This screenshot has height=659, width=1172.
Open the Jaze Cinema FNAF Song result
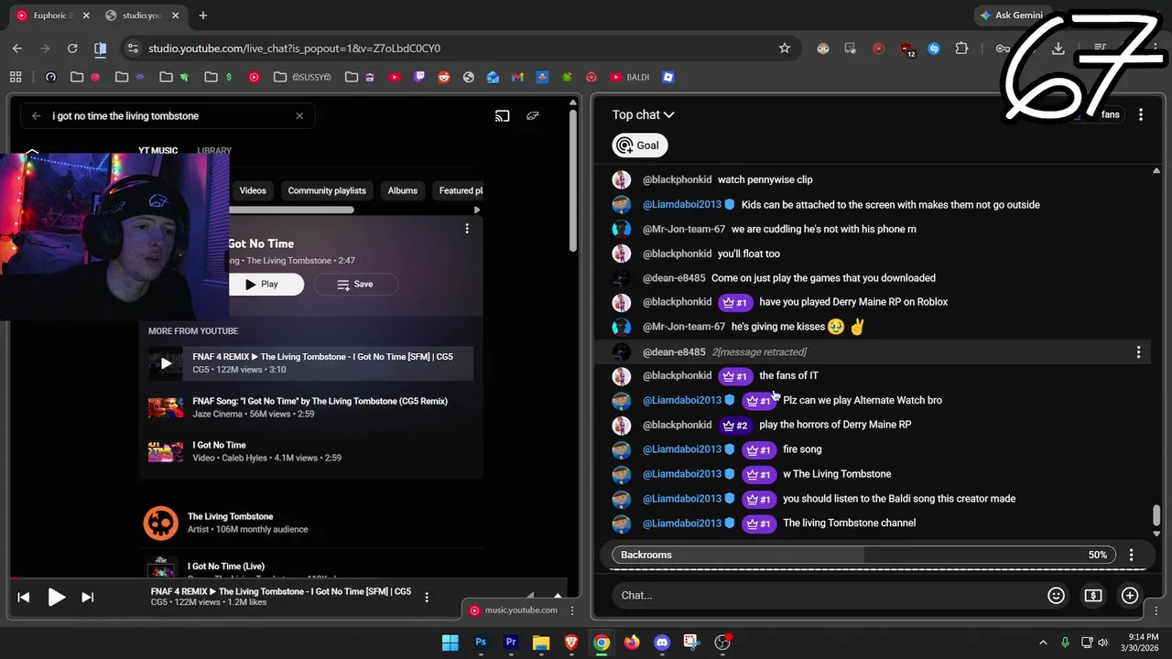pyautogui.click(x=310, y=407)
